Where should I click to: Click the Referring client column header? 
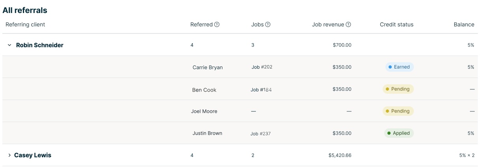(x=25, y=24)
